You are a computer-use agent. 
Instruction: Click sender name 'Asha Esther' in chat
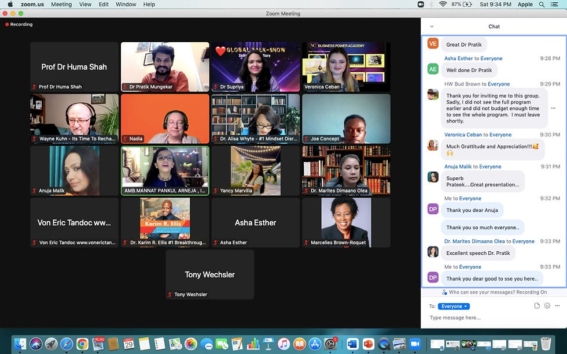(458, 58)
